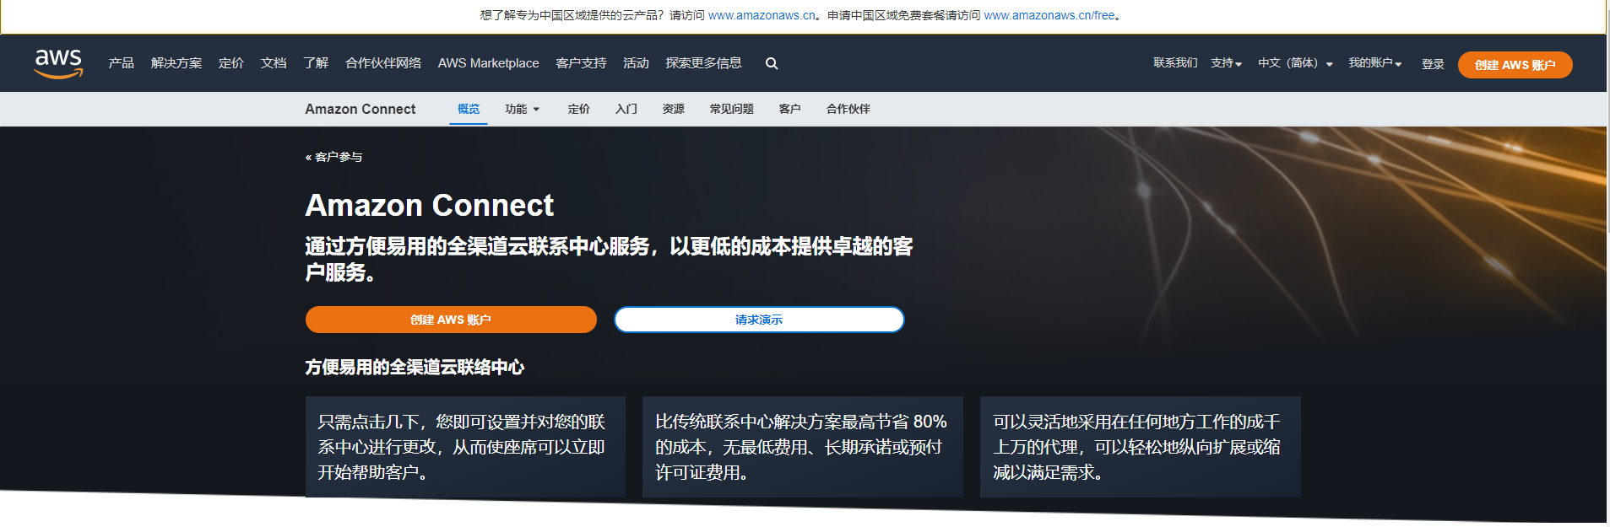
Task: Click the AWS logo
Action: point(58,63)
